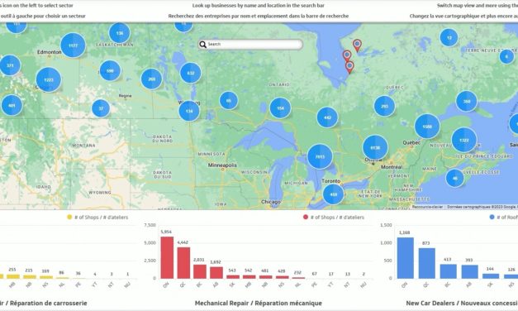
Task: Open the 293 cluster in Québec
Action: tap(384, 106)
